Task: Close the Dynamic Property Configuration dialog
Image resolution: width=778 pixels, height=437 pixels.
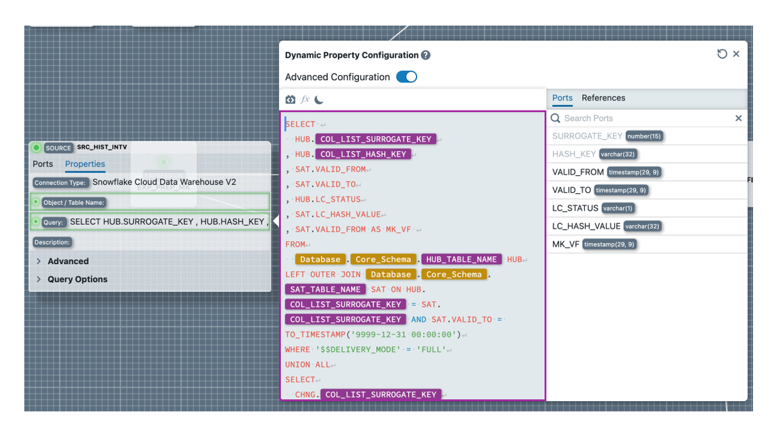Action: tap(736, 54)
